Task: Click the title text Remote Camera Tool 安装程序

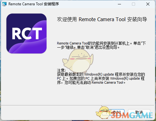Action: tap(34, 4)
